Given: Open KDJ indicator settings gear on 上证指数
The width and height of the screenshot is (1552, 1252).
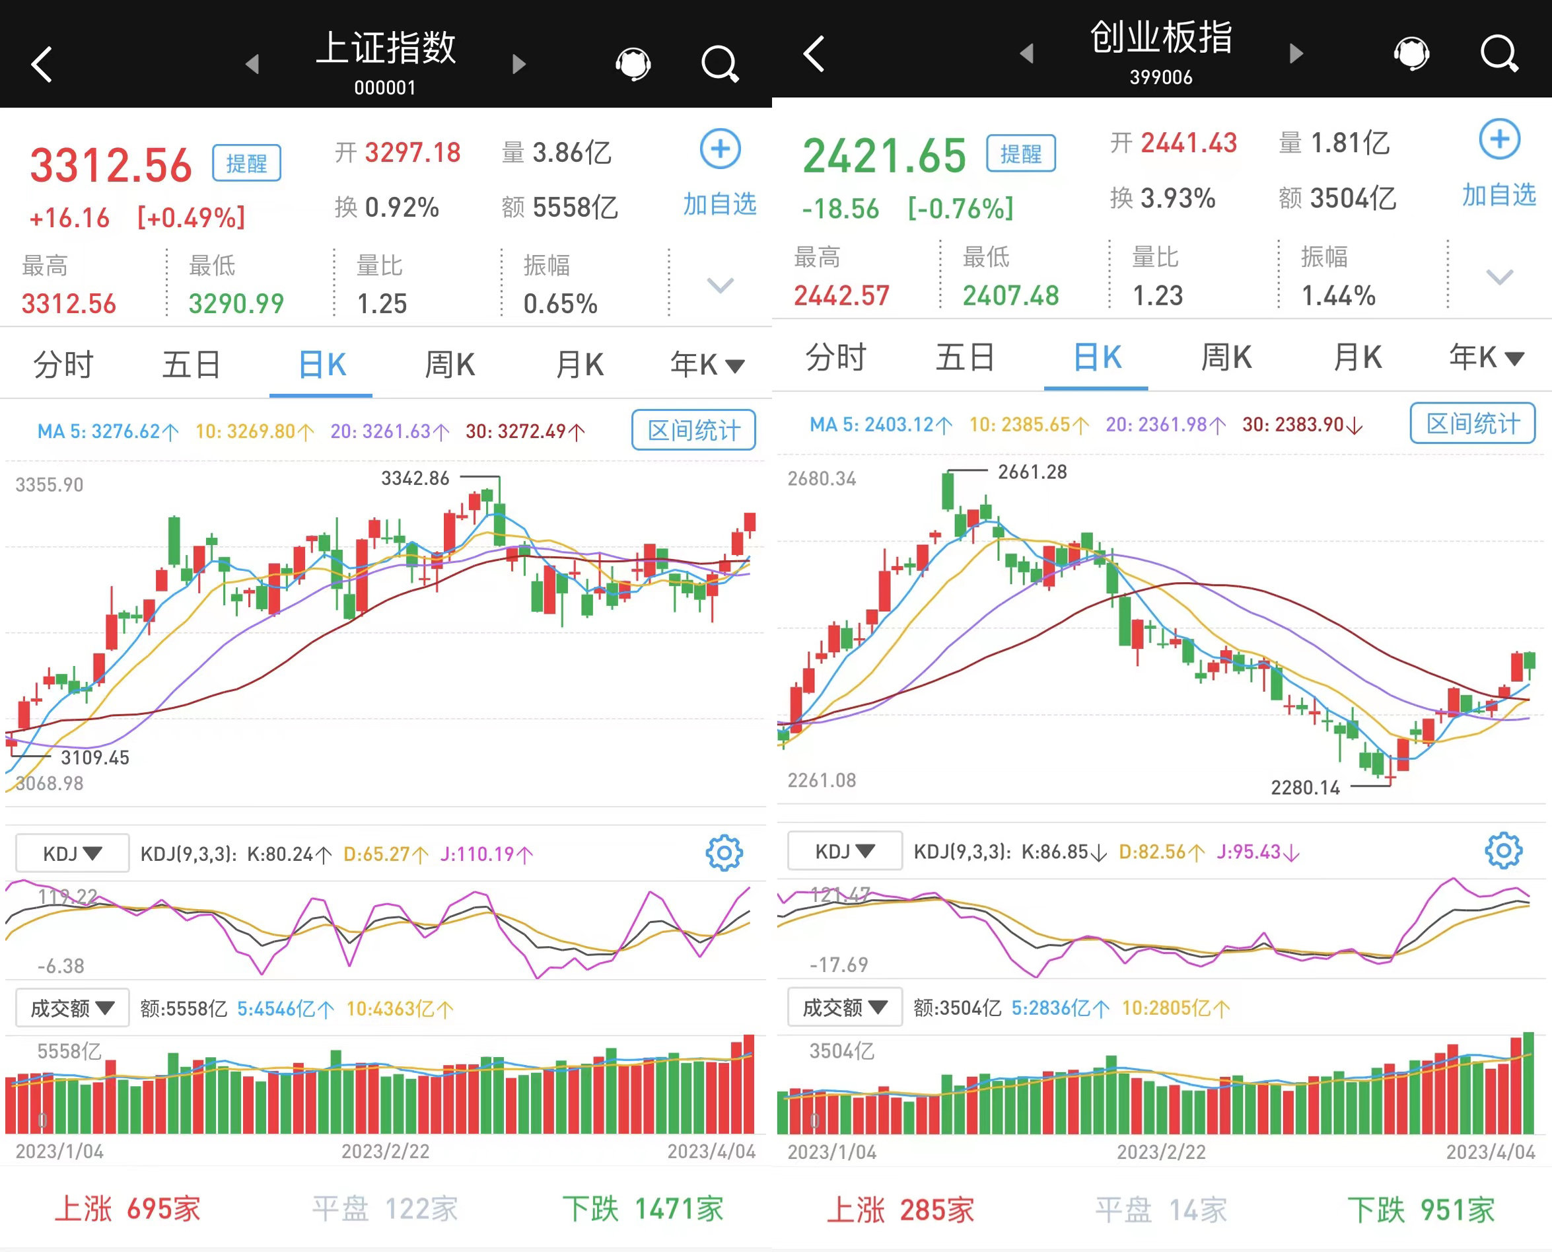Looking at the screenshot, I should 724,852.
